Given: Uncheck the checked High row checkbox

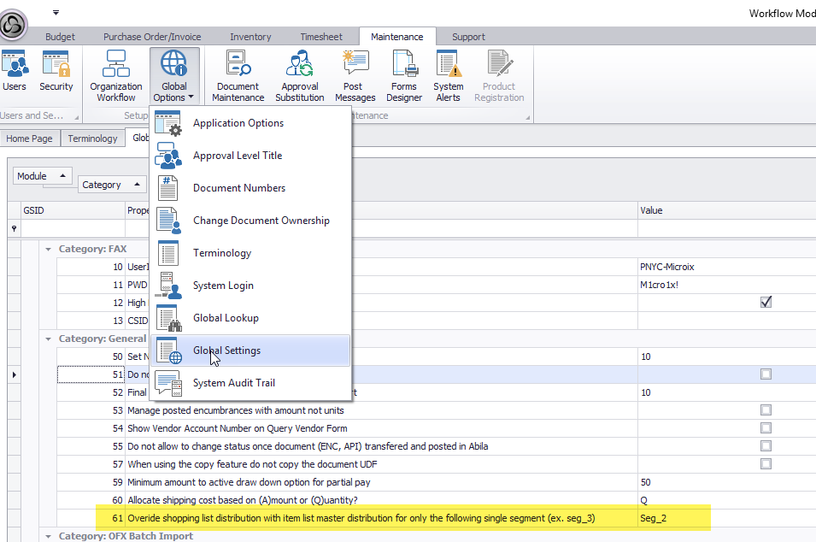Looking at the screenshot, I should (766, 302).
